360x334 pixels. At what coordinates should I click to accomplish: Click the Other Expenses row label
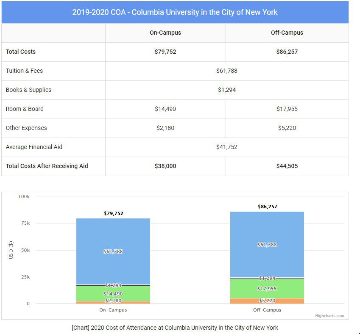coord(26,128)
